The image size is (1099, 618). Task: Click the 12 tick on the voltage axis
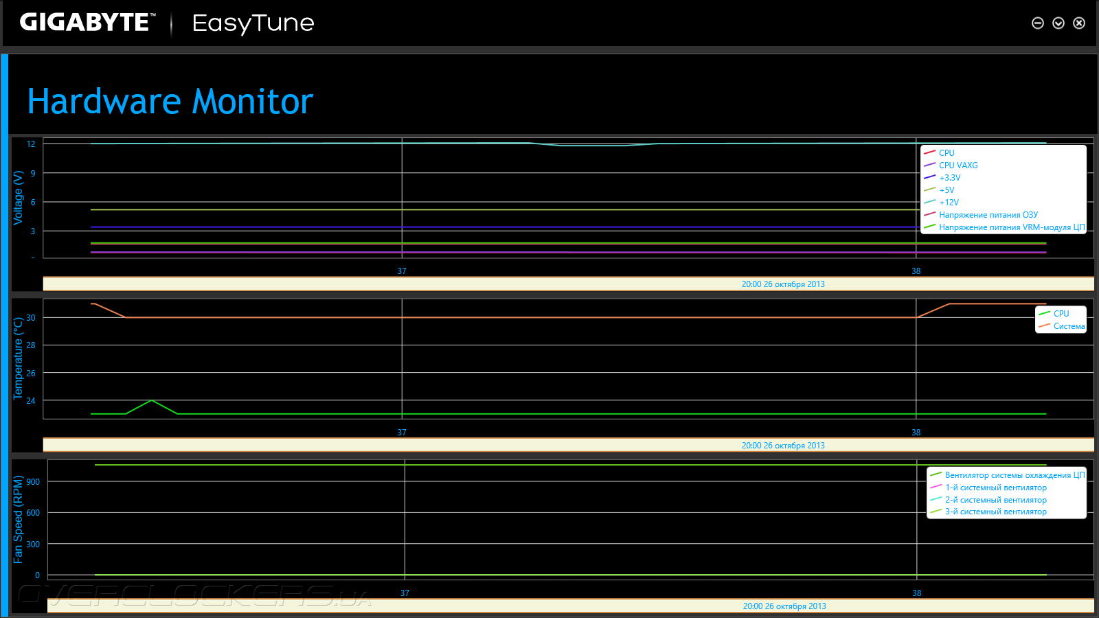coord(31,144)
